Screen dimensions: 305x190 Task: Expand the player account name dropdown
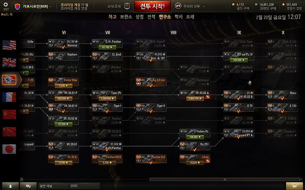point(33,6)
